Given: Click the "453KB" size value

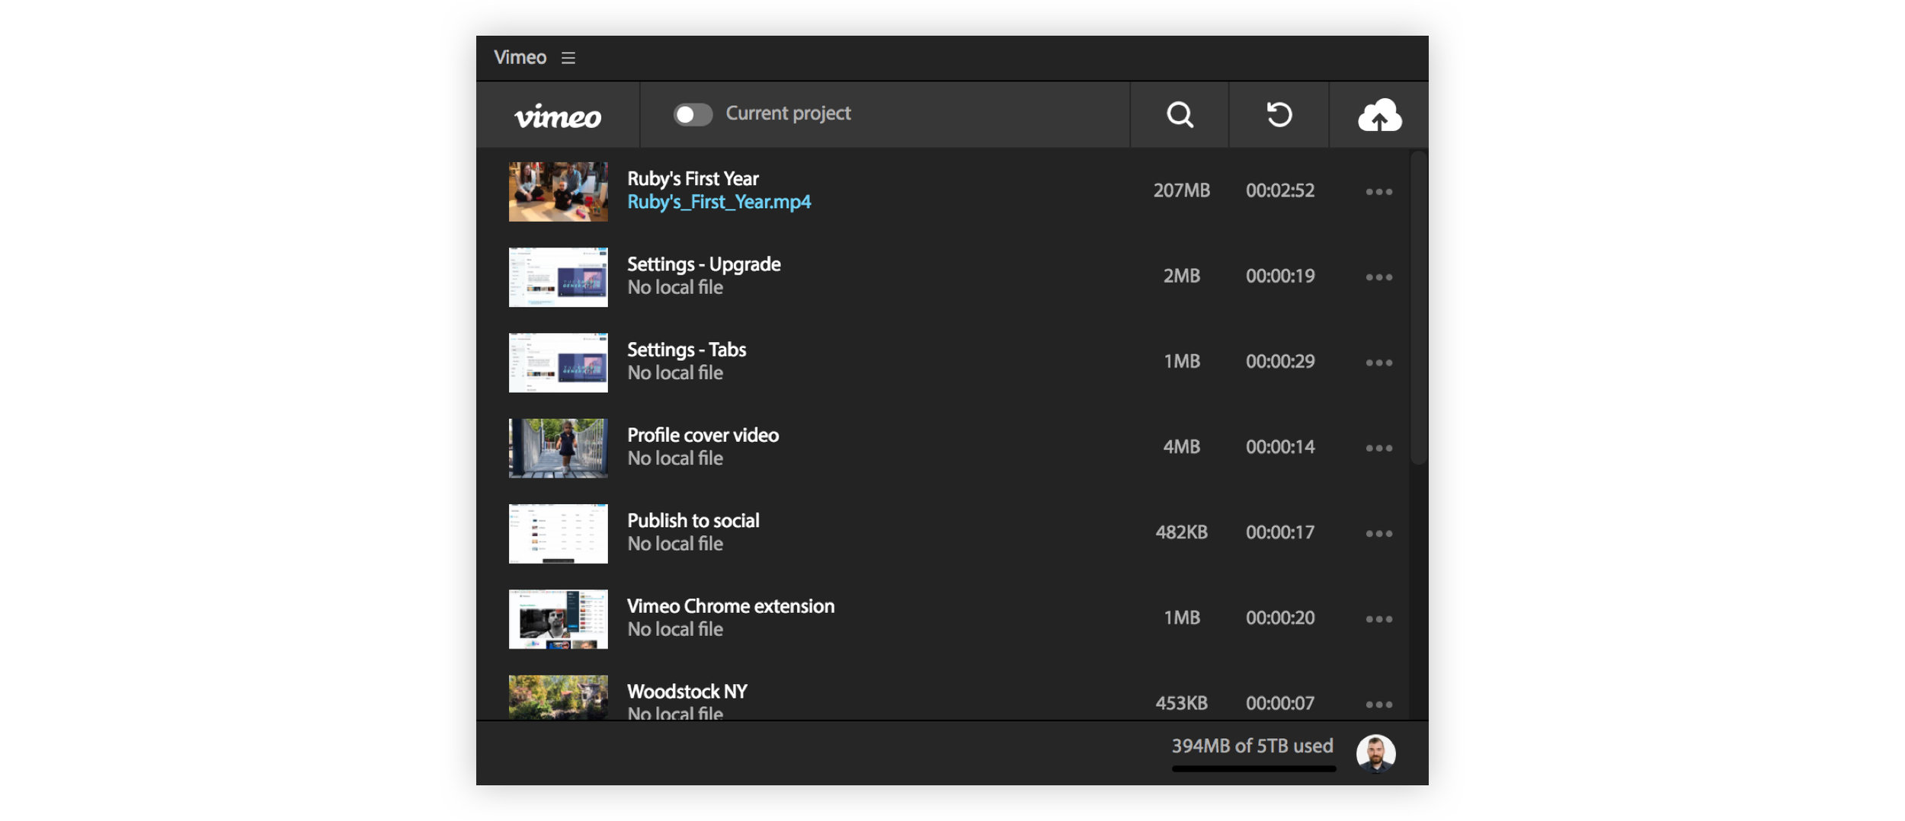Looking at the screenshot, I should pyautogui.click(x=1181, y=703).
